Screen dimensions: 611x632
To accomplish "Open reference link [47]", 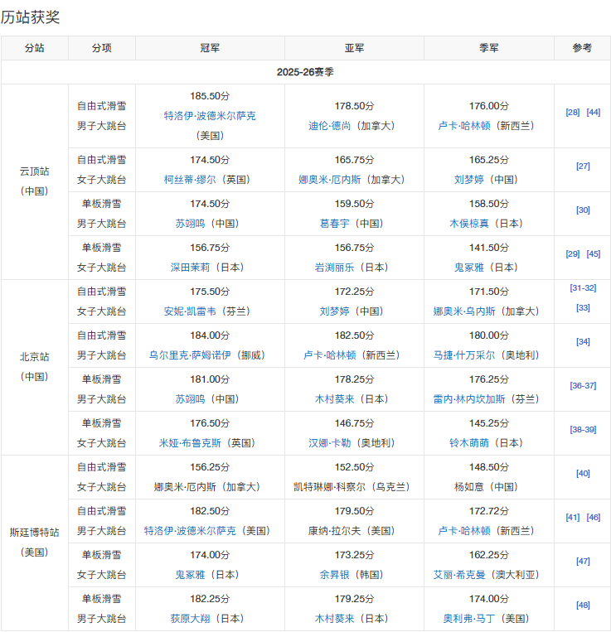I will [x=583, y=562].
